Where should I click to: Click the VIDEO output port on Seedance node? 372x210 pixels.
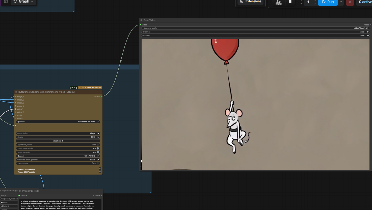point(101,96)
